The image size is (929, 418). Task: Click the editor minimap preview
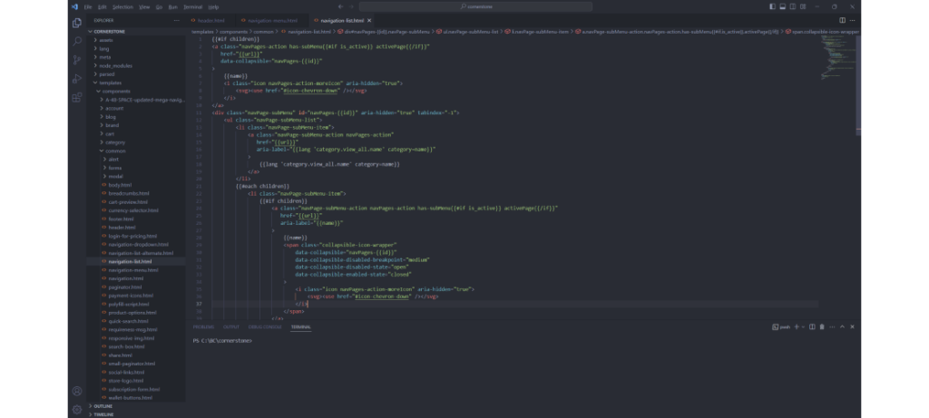(836, 56)
